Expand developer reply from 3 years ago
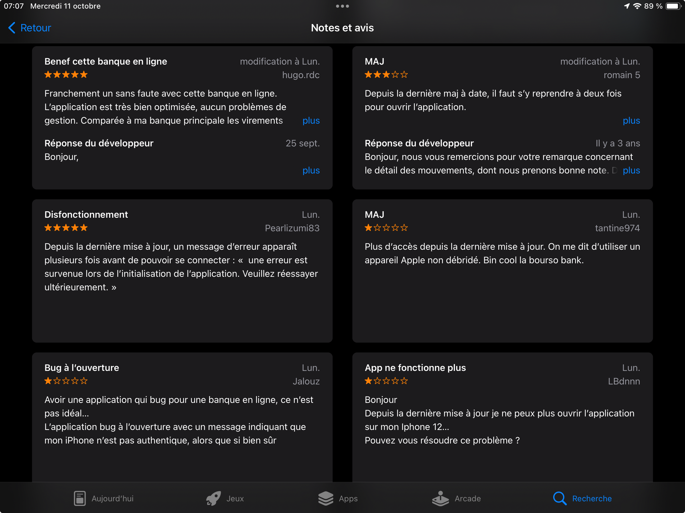The image size is (685, 513). [x=631, y=170]
